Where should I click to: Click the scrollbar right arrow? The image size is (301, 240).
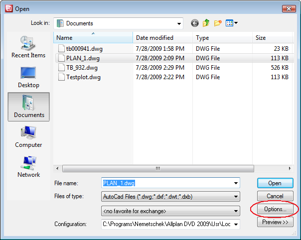point(290,169)
